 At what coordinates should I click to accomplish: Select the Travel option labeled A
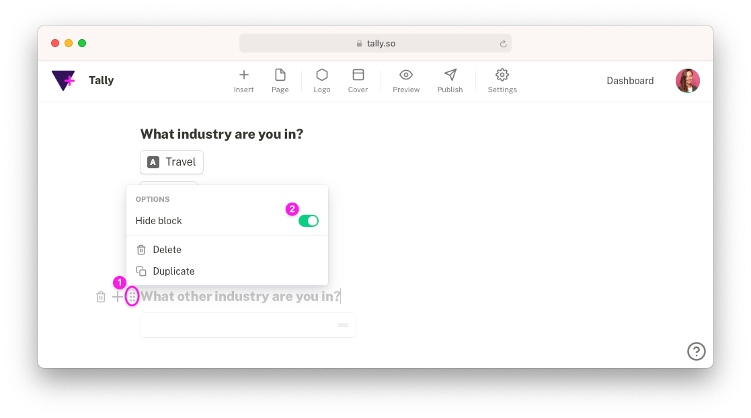(x=171, y=162)
